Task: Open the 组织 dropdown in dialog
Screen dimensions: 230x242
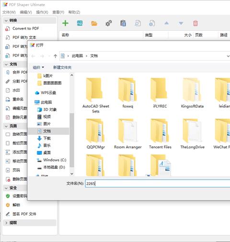Action: point(38,67)
